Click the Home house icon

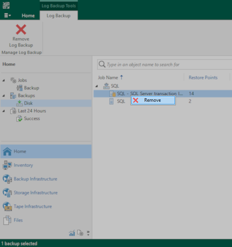tap(7, 151)
